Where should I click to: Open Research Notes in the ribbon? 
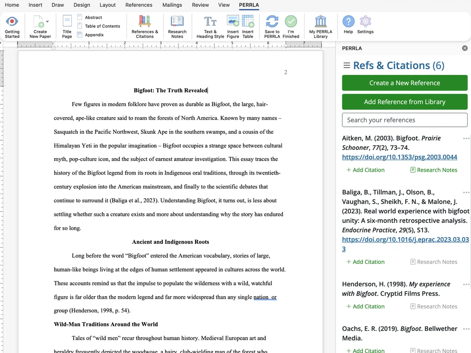tap(177, 26)
